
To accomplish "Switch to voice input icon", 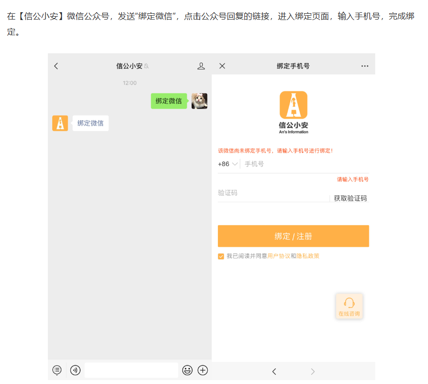I will pos(75,370).
